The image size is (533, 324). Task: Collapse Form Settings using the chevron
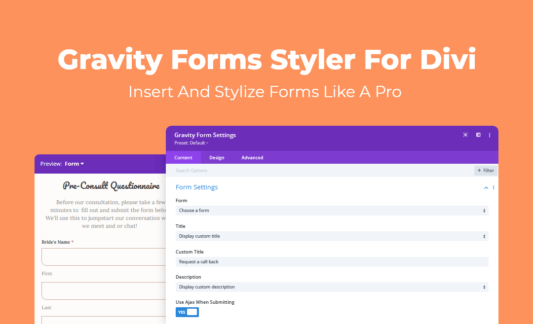click(x=486, y=187)
